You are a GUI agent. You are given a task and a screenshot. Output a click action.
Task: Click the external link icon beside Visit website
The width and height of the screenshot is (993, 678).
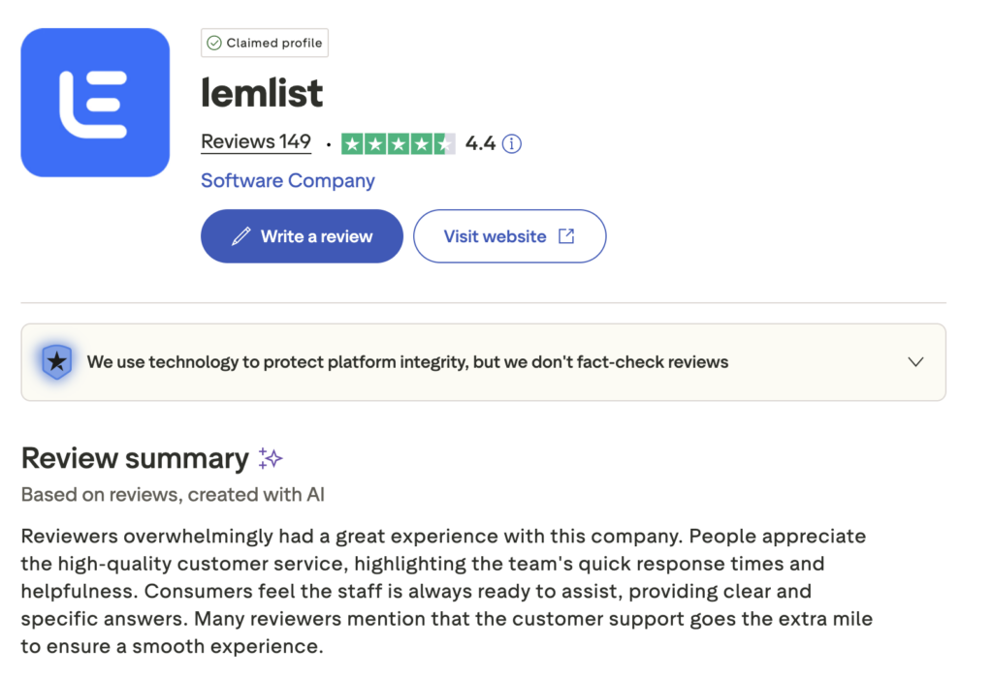[566, 236]
